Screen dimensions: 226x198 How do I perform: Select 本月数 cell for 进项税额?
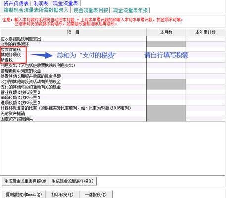(166, 103)
